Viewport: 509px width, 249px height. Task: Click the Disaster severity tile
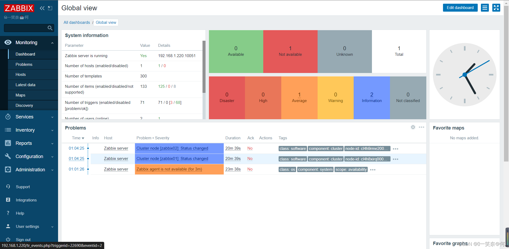pos(227,98)
